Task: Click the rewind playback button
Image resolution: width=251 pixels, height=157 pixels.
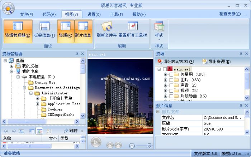Action: 110,145
